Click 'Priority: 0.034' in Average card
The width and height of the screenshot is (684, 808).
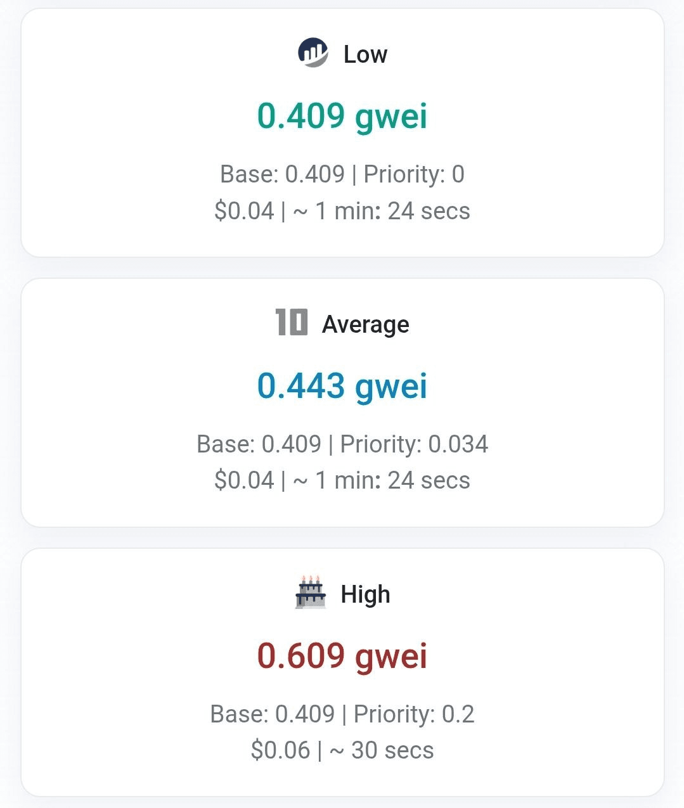(414, 444)
